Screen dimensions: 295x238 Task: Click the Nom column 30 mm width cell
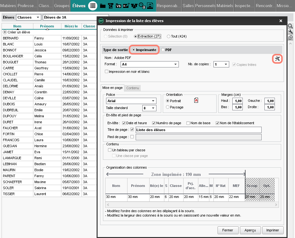point(116,197)
